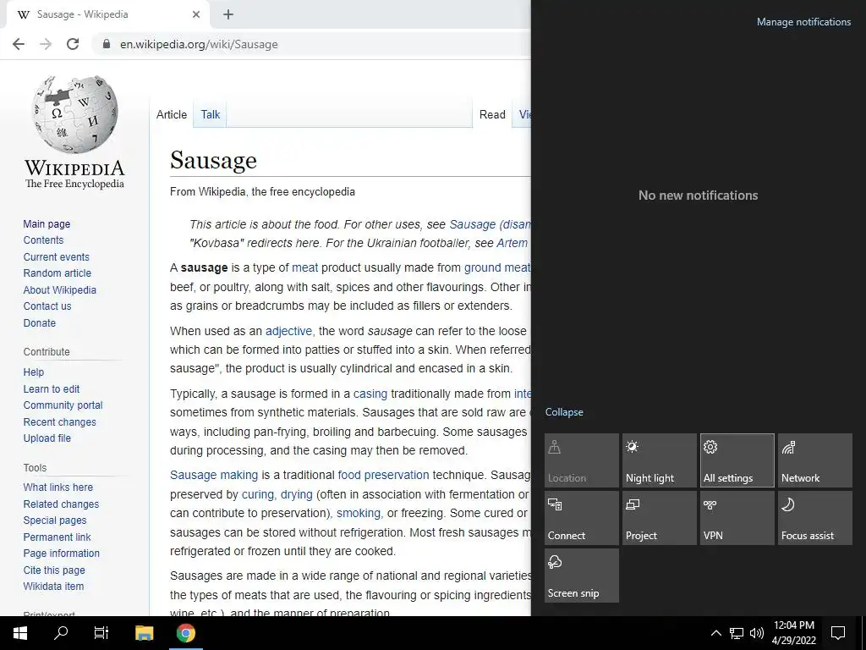This screenshot has height=650, width=866.
Task: Follow the 'curing' article link
Action: 258,494
